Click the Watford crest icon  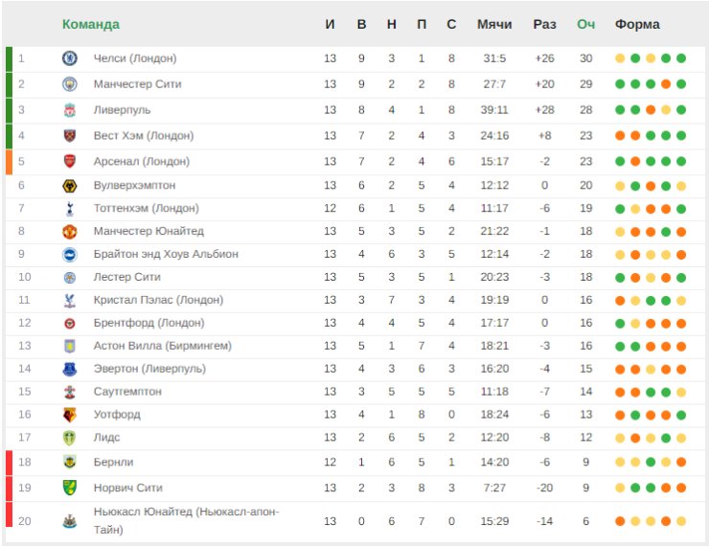point(70,415)
